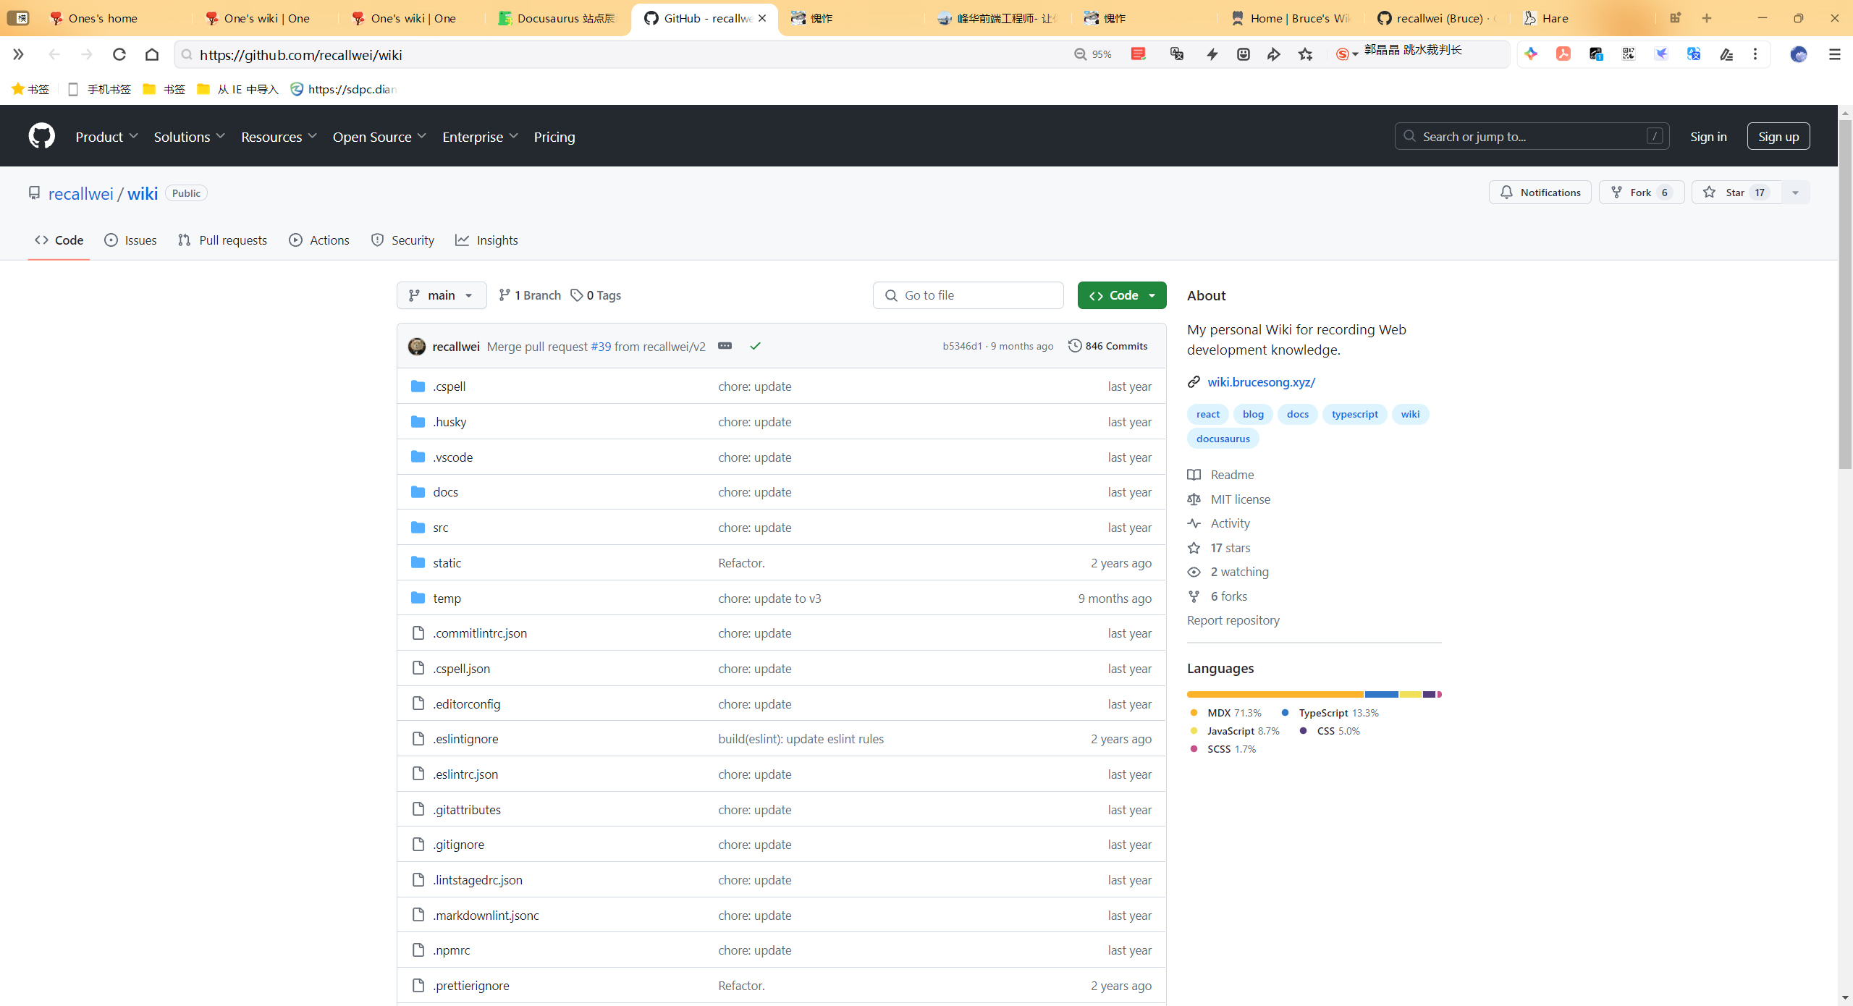Open the static folder
Viewport: 1853px width, 1006px height.
click(x=447, y=563)
